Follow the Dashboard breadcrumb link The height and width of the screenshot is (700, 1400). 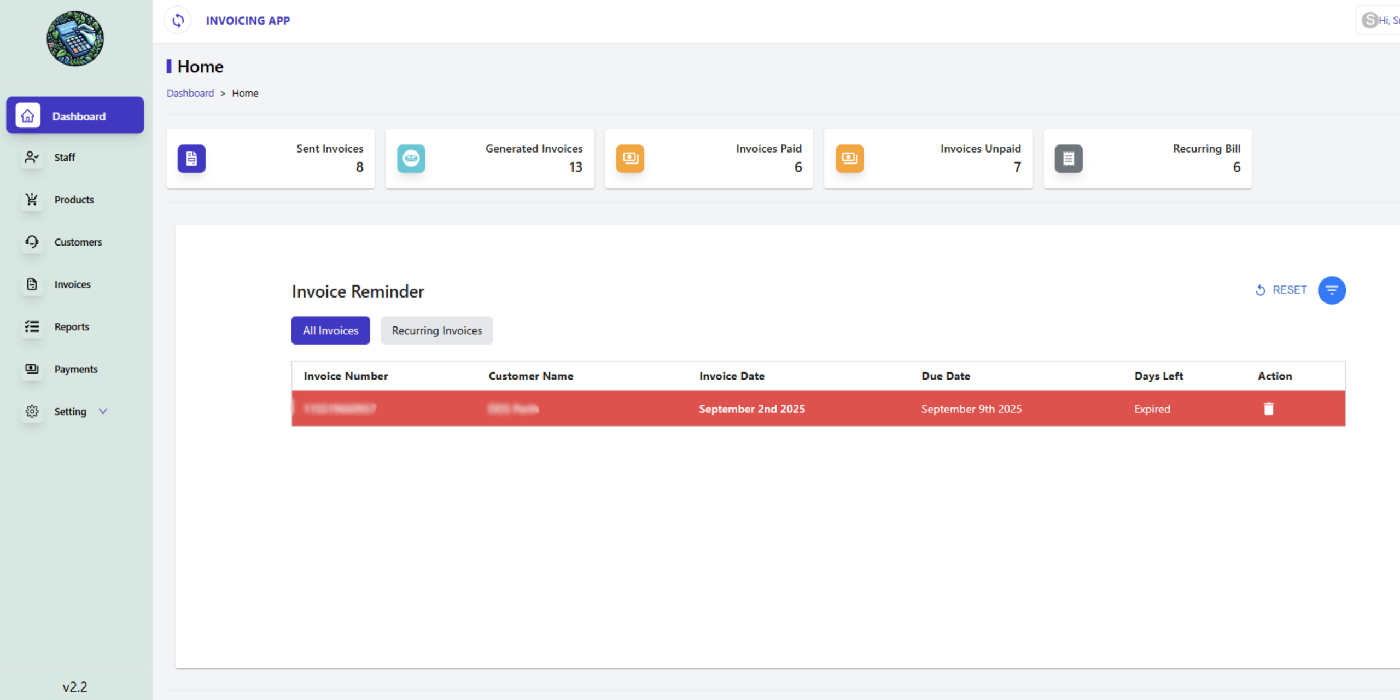(x=190, y=93)
